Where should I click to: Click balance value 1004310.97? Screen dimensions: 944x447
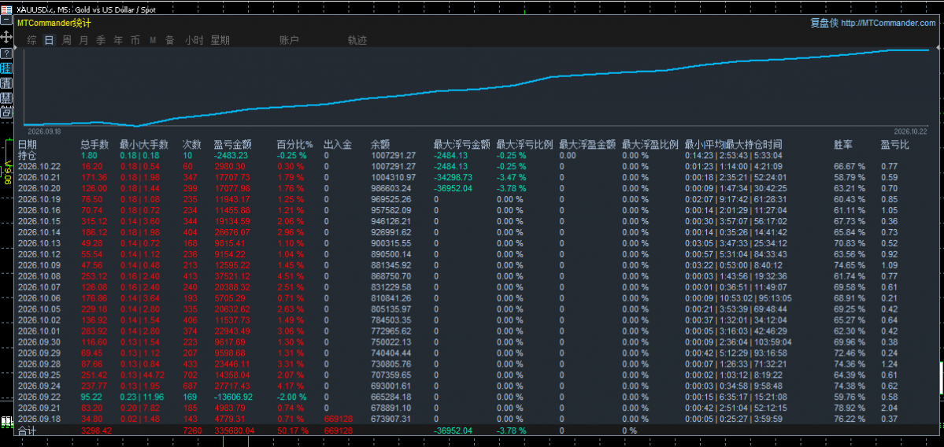coord(393,177)
